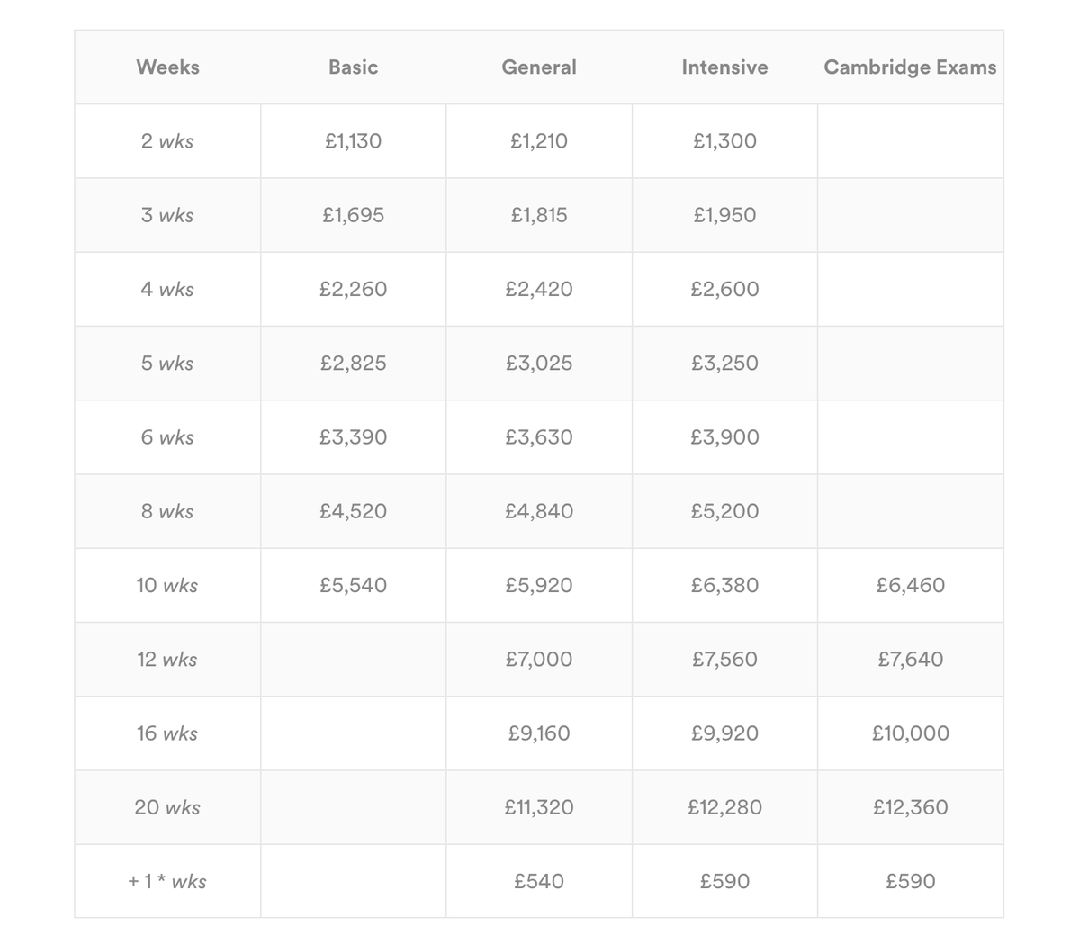Click the Intensive column header
1080x944 pixels.
pos(724,67)
